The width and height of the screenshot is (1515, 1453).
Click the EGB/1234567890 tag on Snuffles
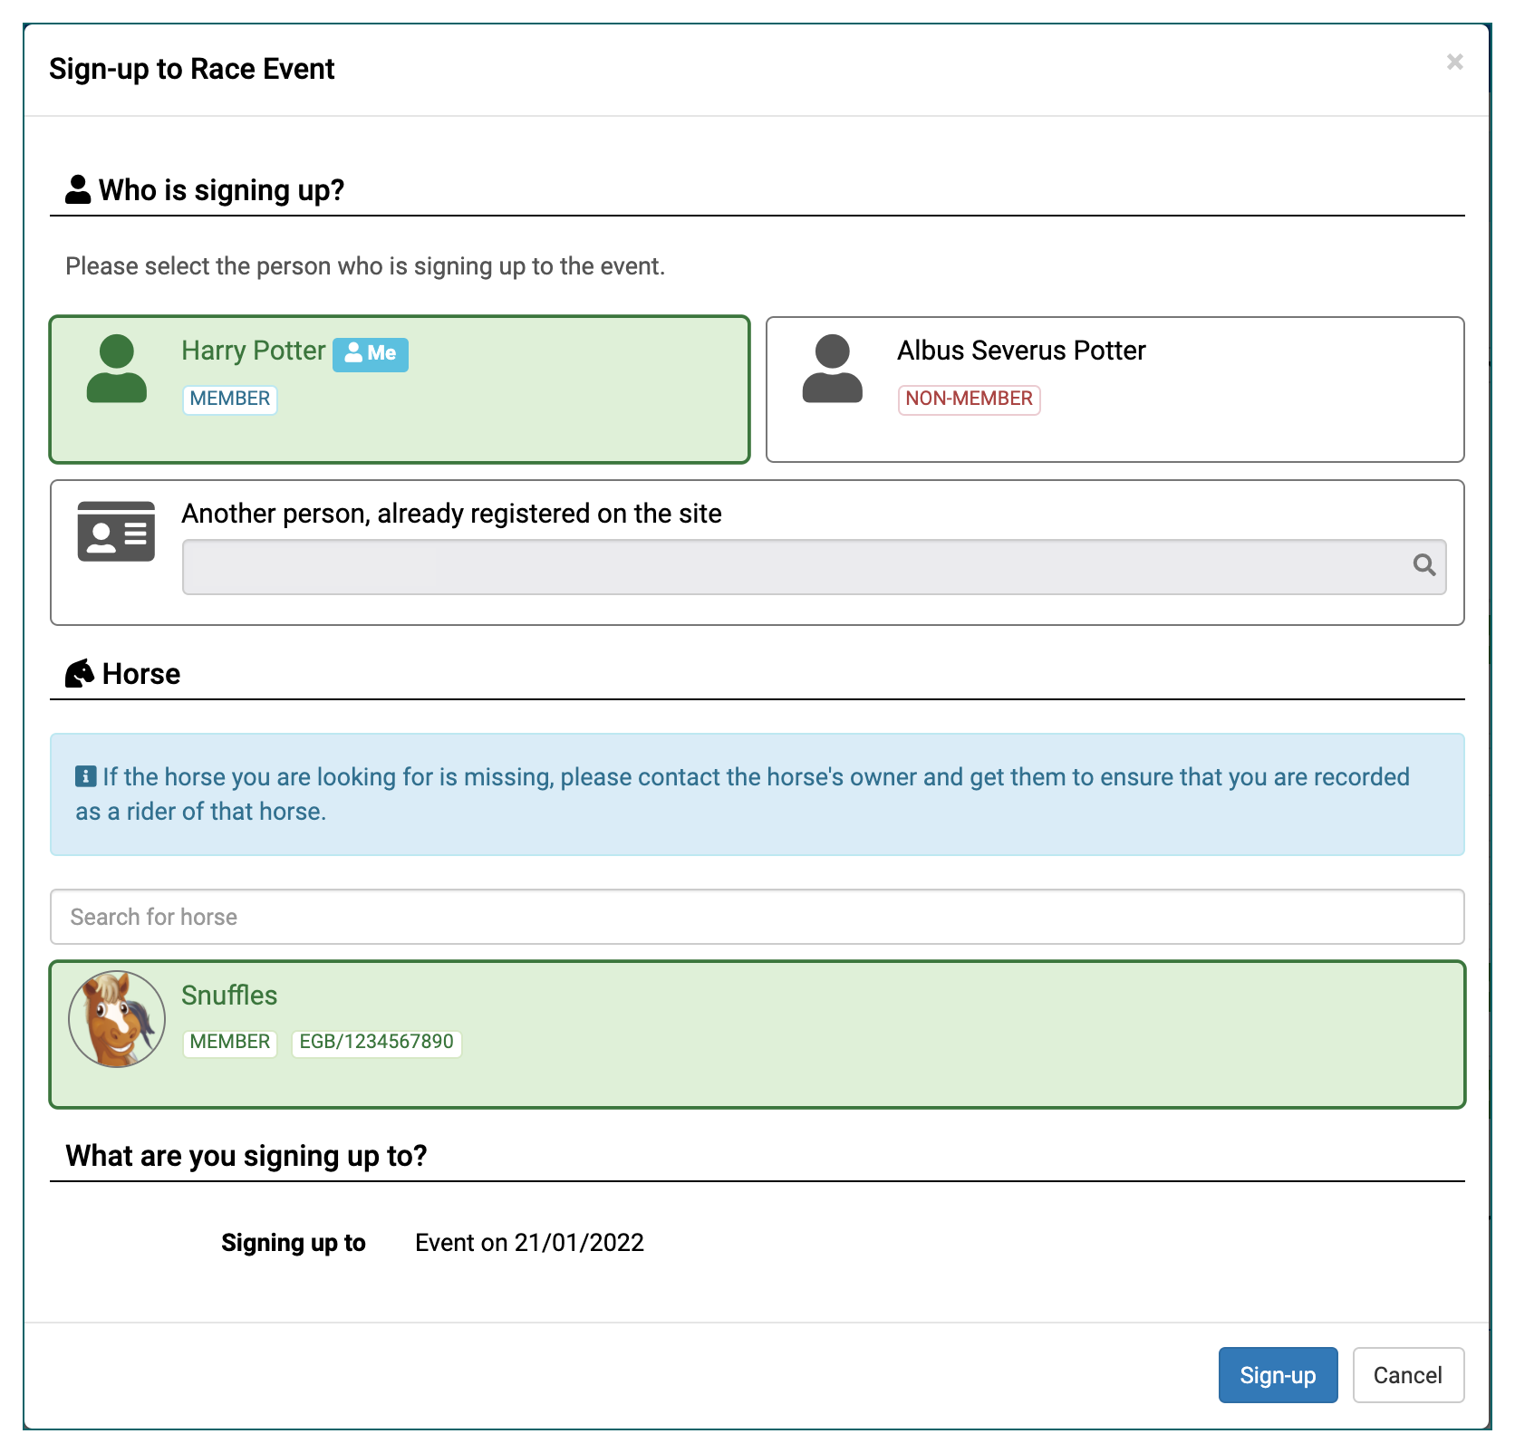(x=376, y=1043)
